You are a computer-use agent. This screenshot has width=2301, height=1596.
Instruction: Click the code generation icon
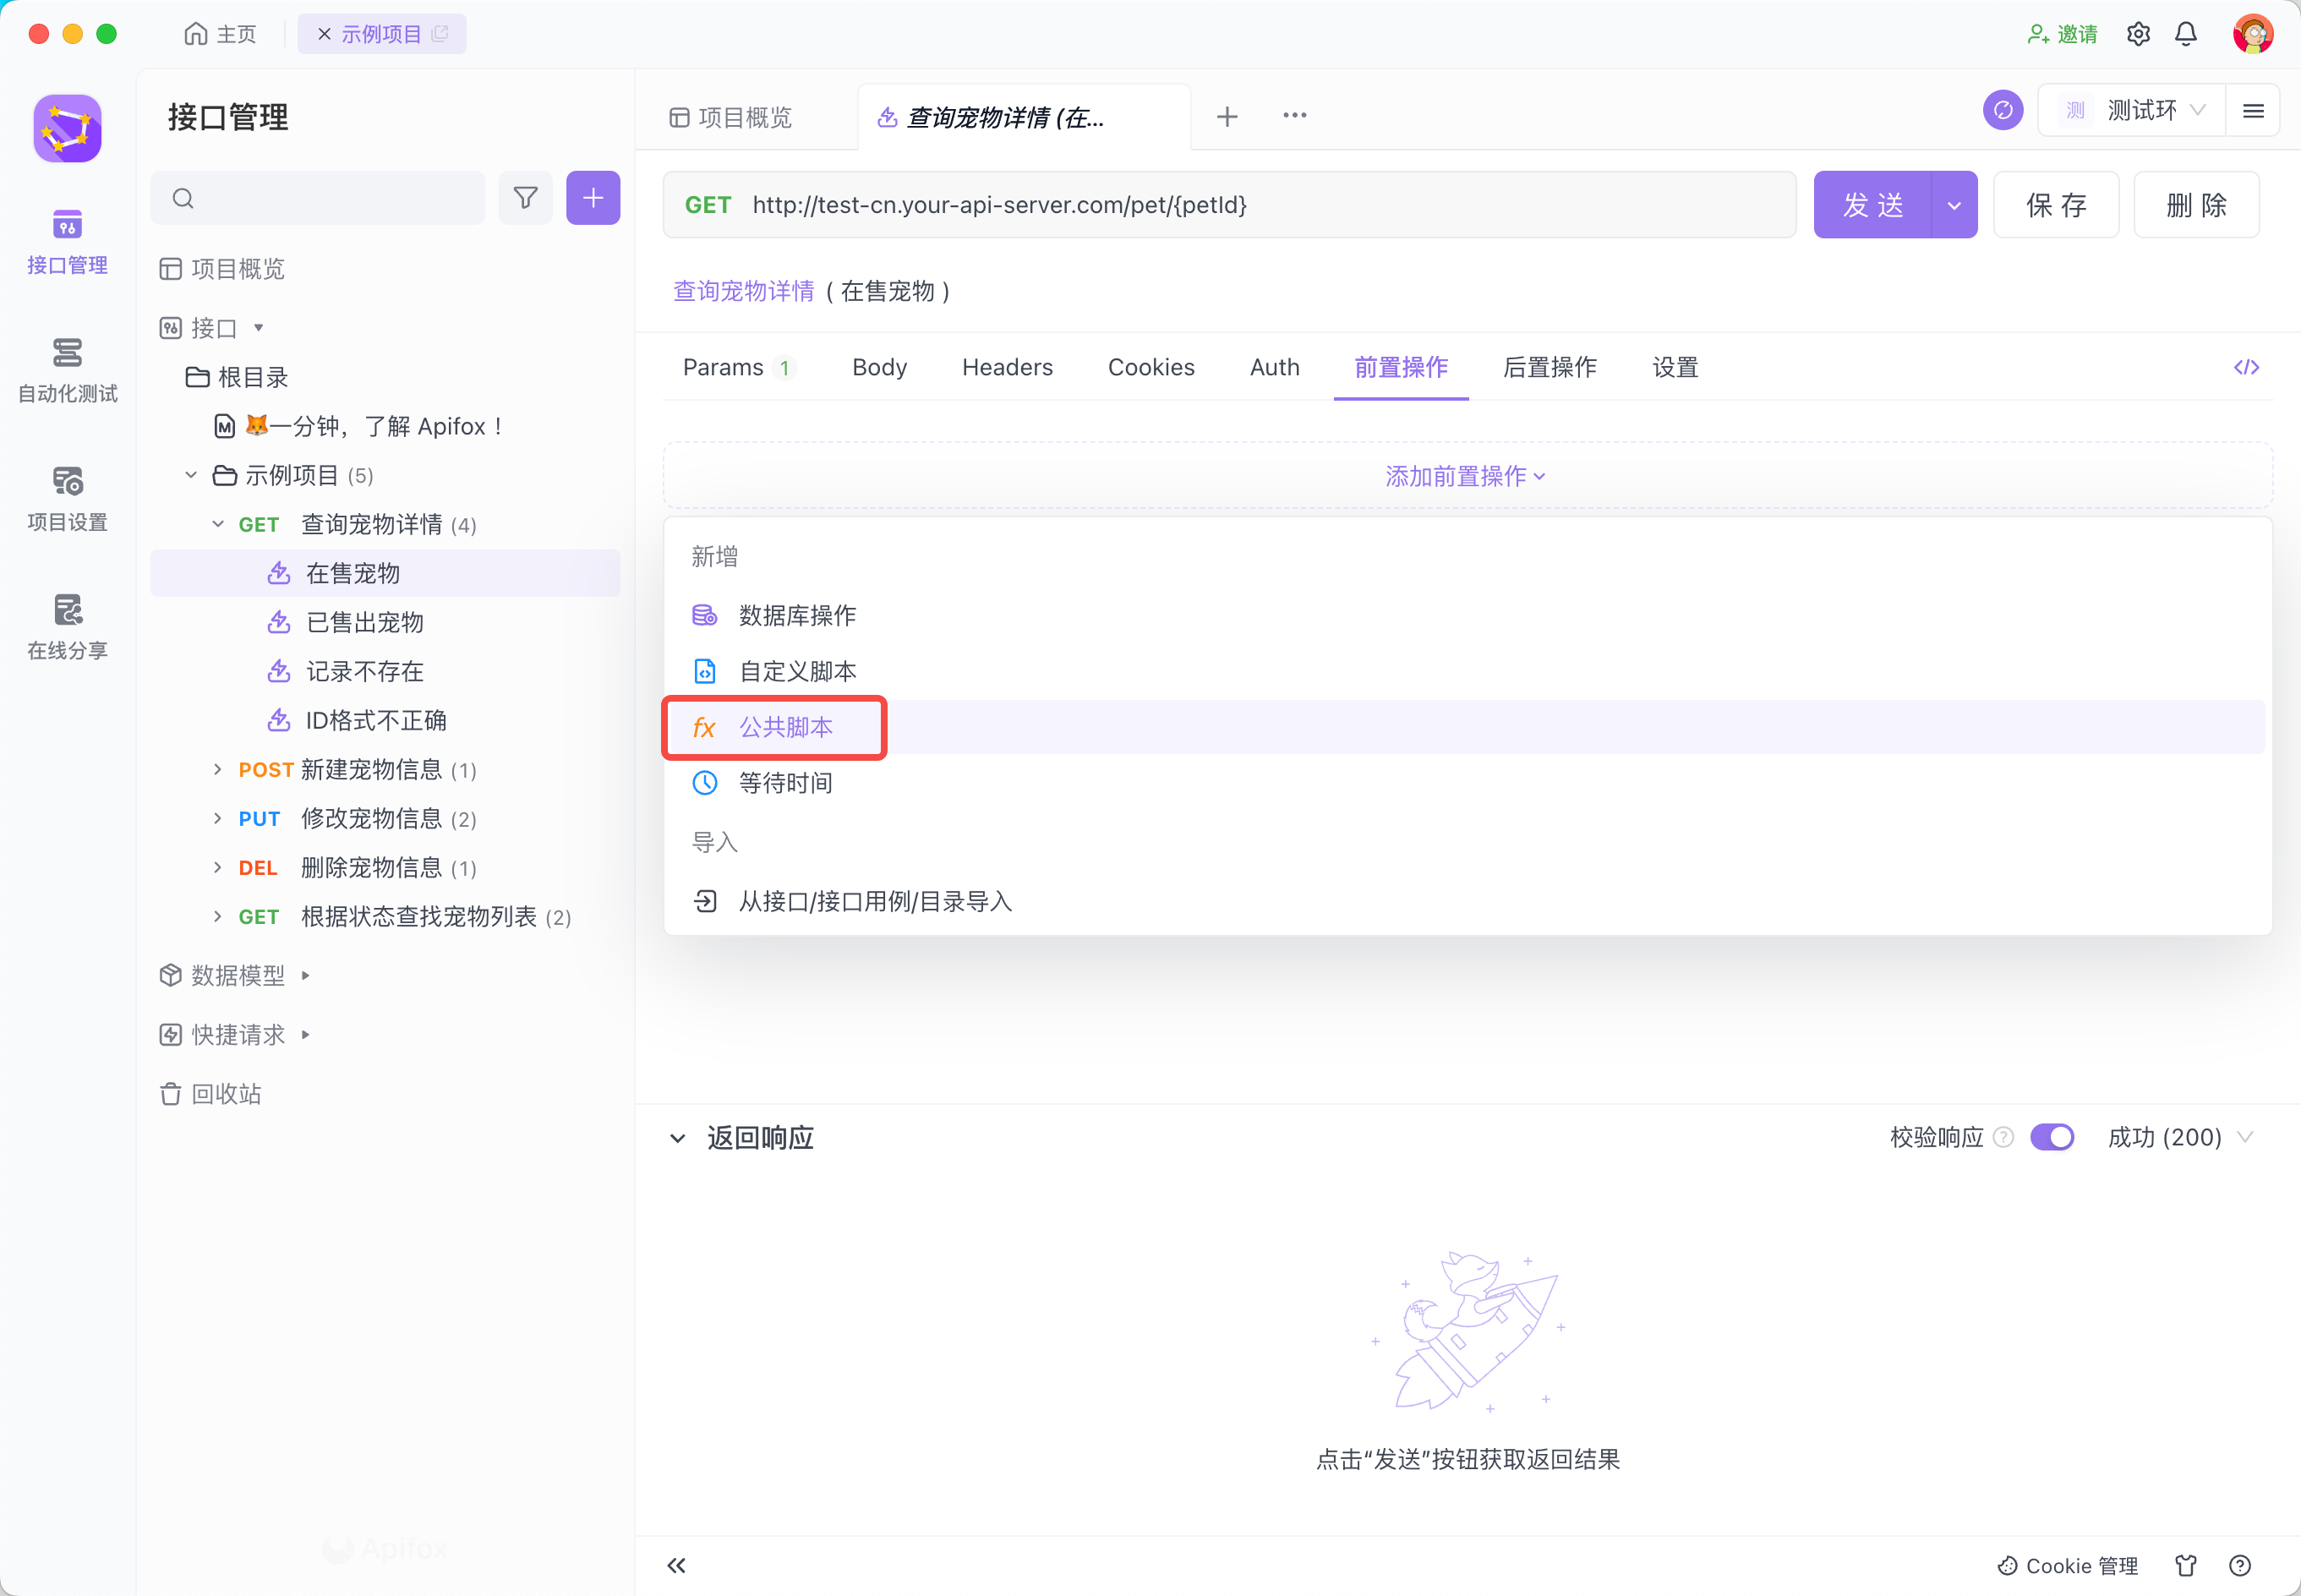2246,367
